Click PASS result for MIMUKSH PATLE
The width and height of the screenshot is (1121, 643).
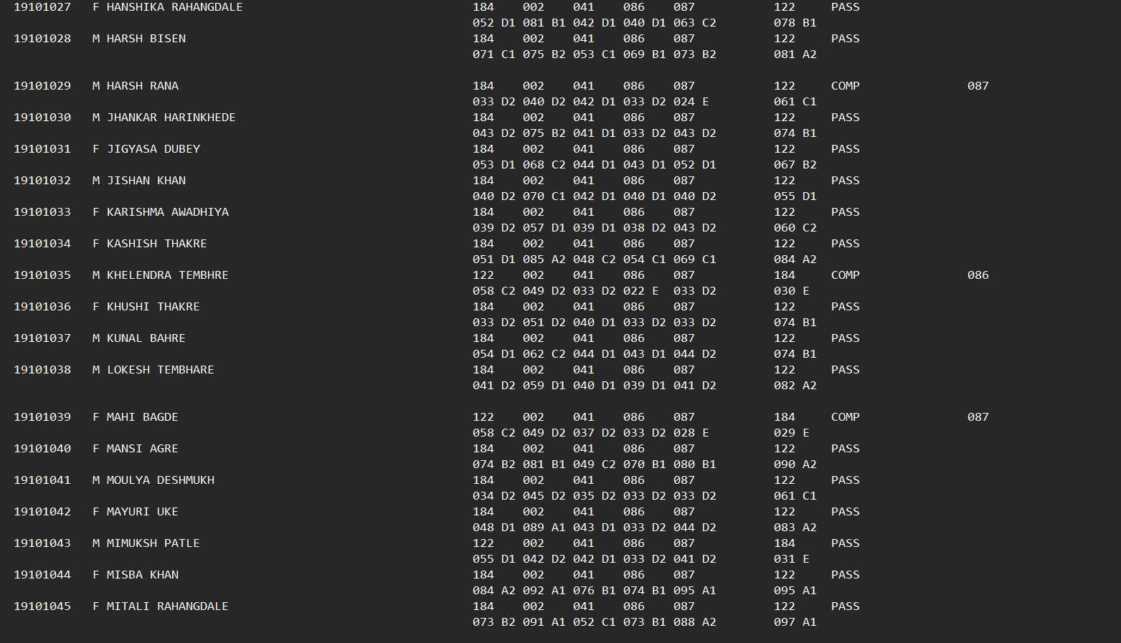pos(846,543)
